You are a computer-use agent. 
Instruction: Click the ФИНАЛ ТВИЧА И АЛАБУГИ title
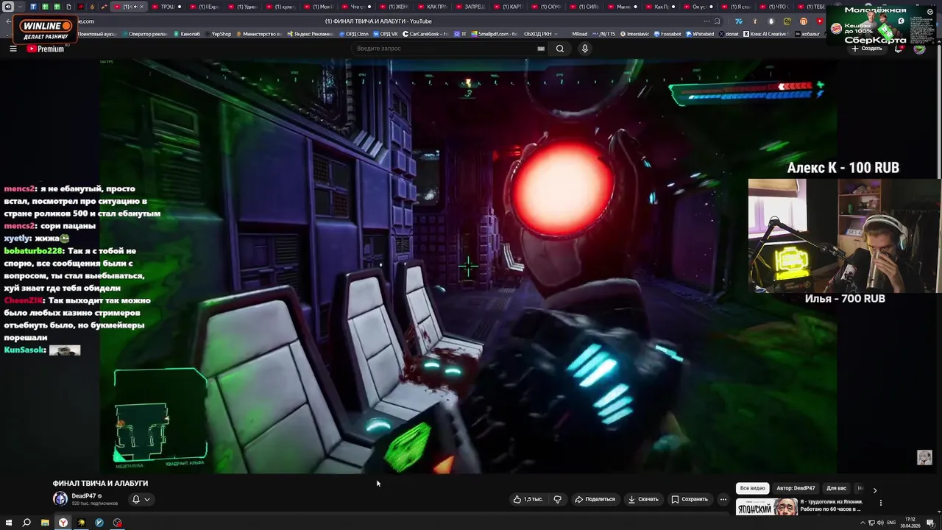coord(100,484)
